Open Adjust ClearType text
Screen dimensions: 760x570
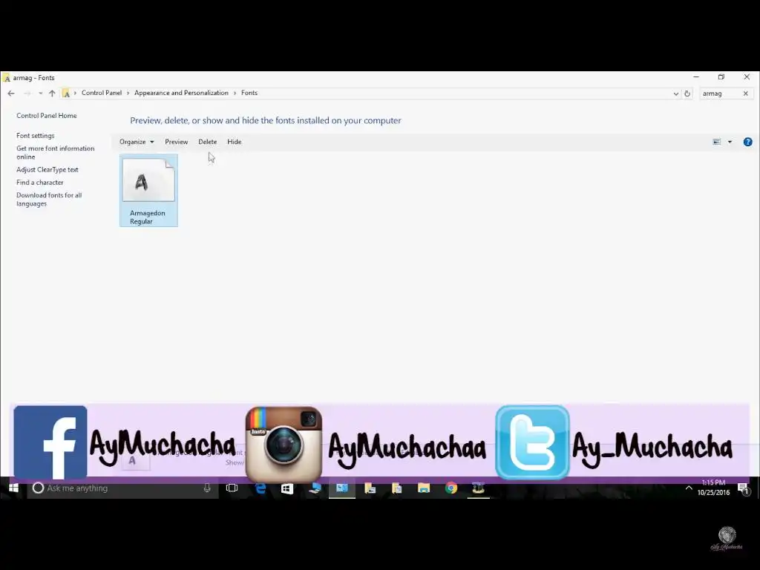click(47, 170)
